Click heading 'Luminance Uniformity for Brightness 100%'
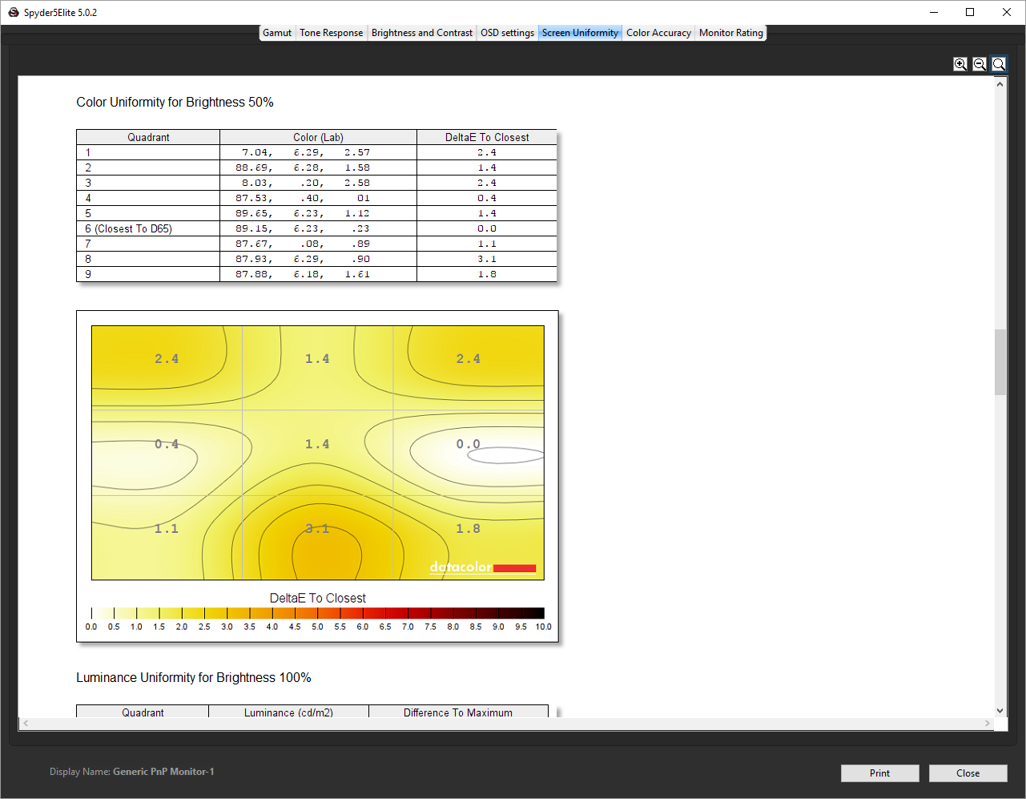Viewport: 1026px width, 799px height. point(194,677)
